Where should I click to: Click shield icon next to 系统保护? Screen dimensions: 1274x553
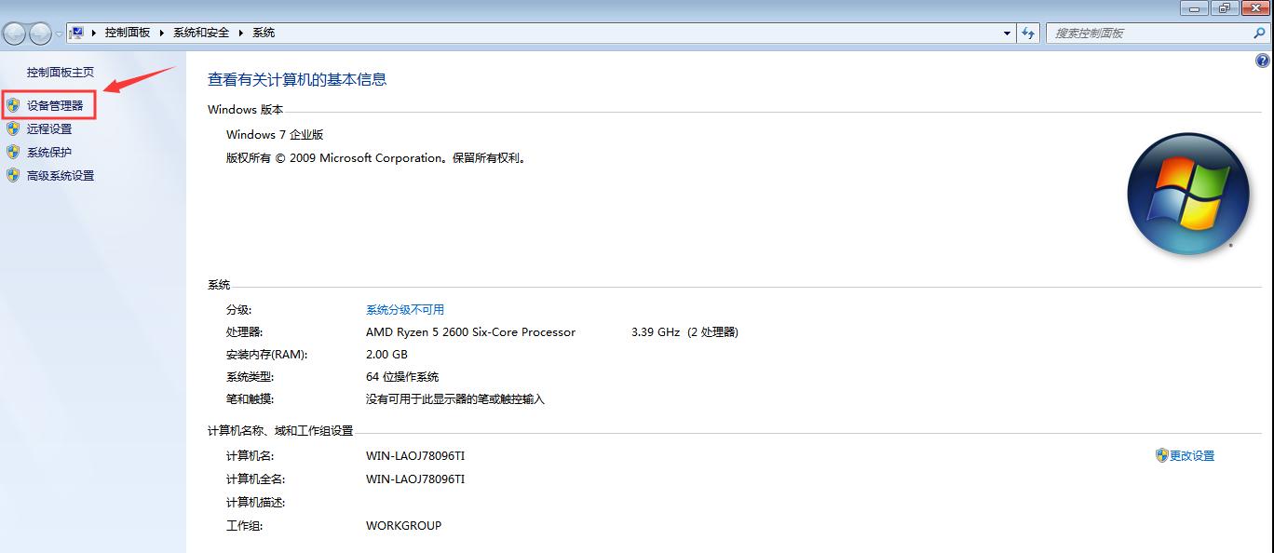pos(13,152)
